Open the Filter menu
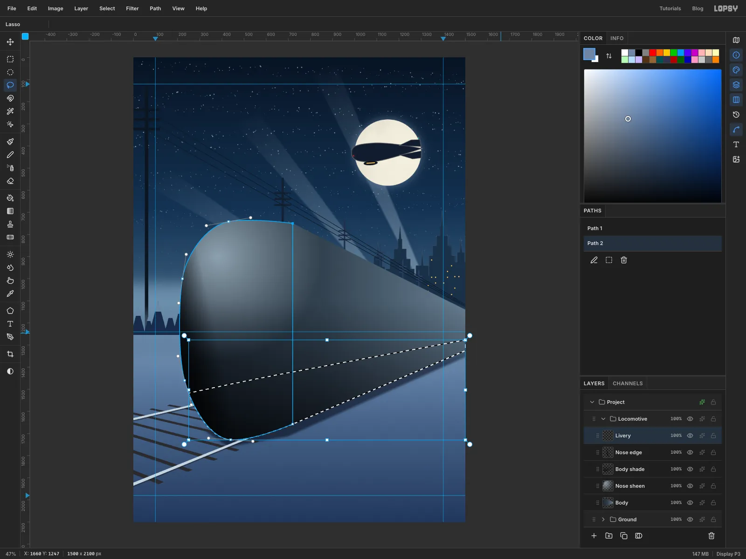The height and width of the screenshot is (559, 746). 132,8
